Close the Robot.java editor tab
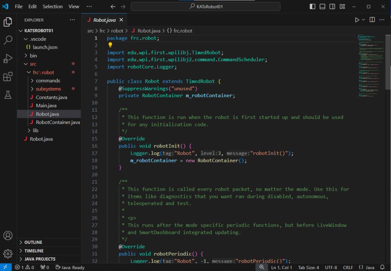 (121, 20)
